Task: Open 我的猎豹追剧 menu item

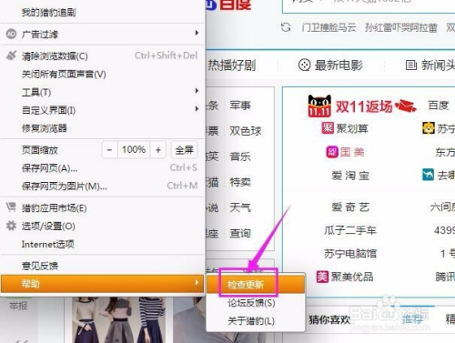Action: 103,13
